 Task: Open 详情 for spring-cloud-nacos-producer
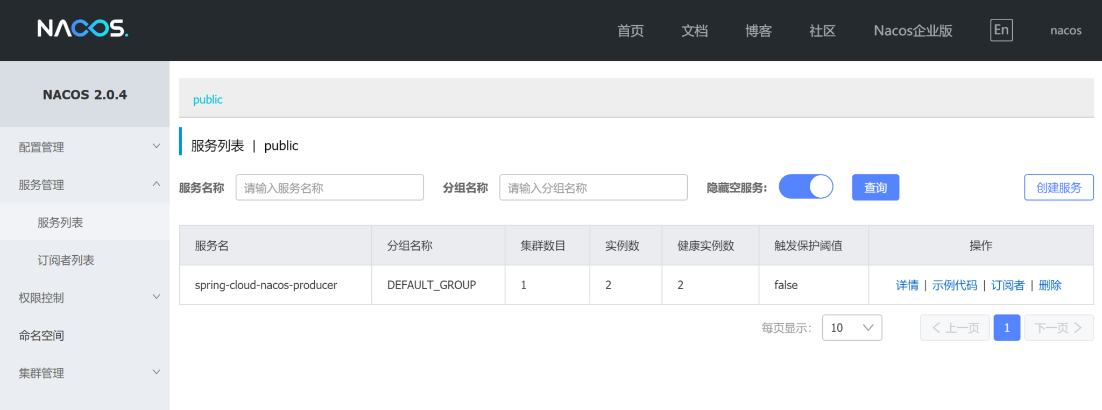click(x=907, y=285)
